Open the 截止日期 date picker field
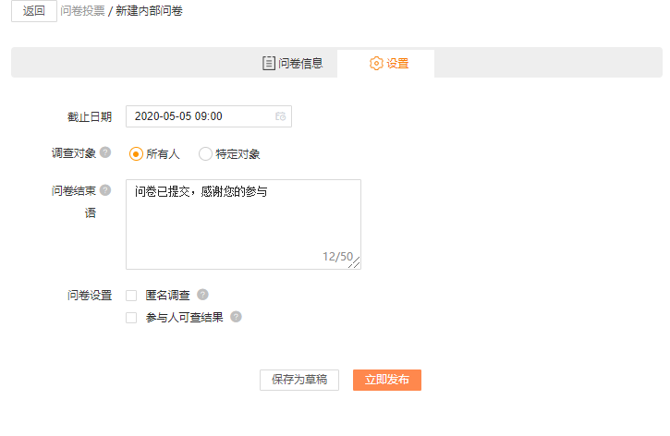The width and height of the screenshot is (670, 436). (x=209, y=116)
